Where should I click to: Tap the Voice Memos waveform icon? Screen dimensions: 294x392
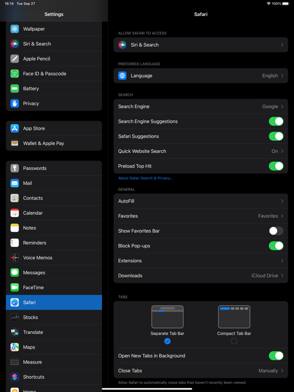pos(14,257)
